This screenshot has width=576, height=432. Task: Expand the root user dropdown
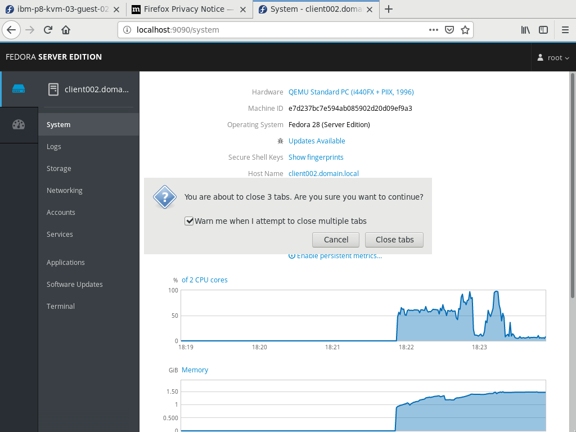tap(553, 57)
